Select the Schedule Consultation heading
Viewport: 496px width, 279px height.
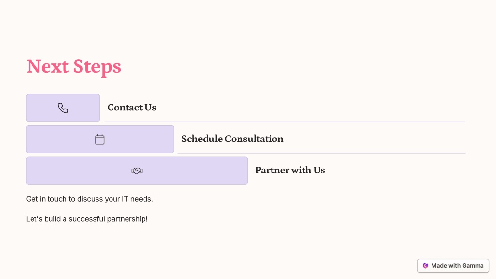click(232, 139)
